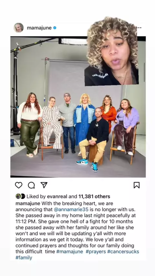The height and width of the screenshot is (276, 155).
Task: View the list of 11,381 others who liked
Action: click(94, 196)
